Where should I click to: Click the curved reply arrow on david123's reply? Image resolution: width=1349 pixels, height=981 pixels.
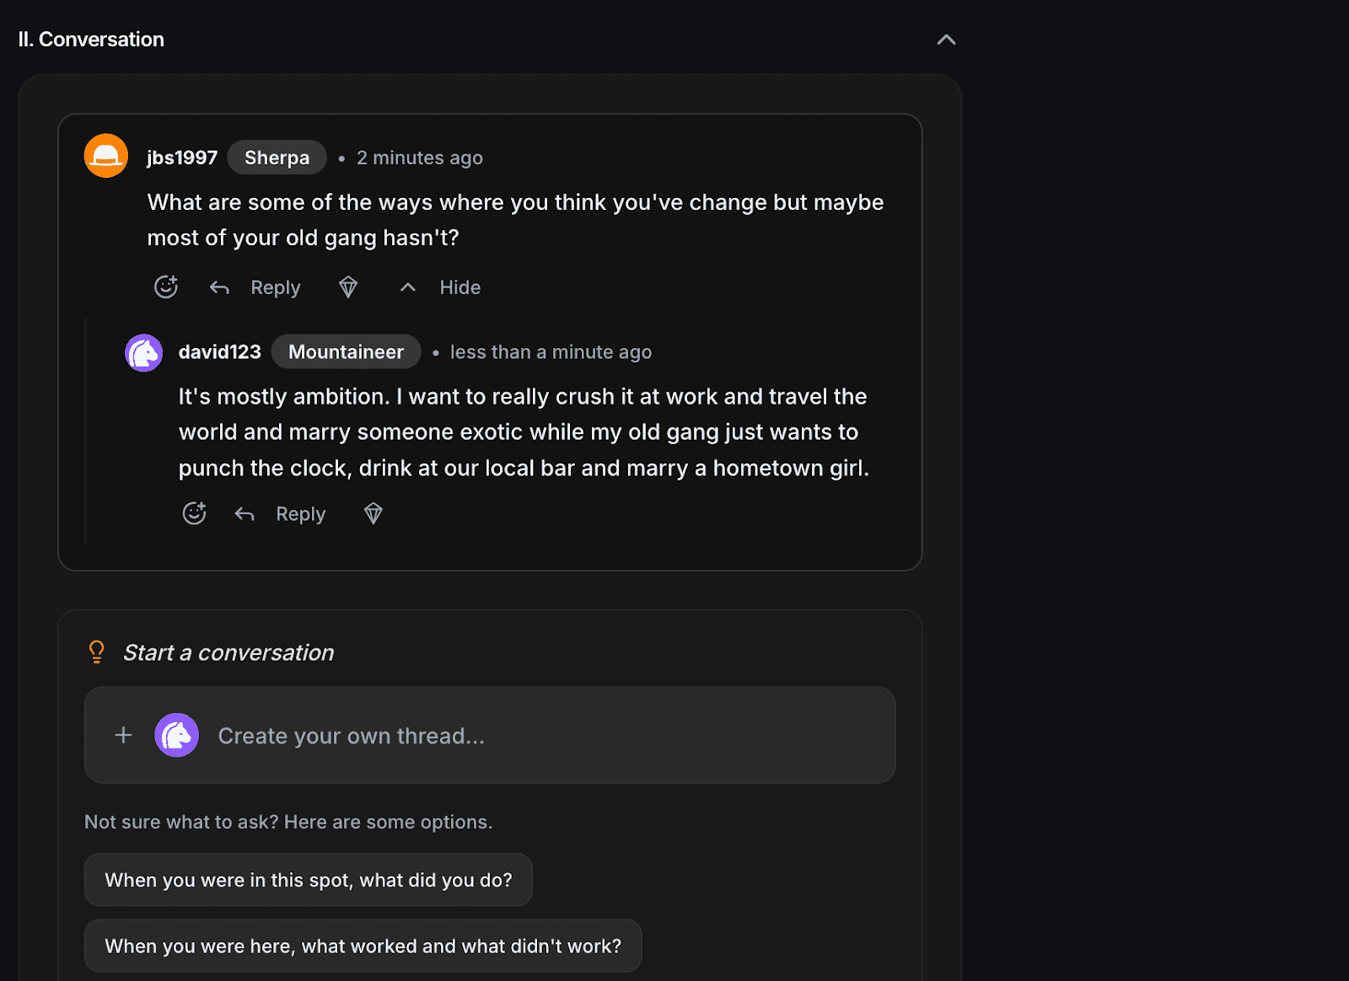click(245, 513)
